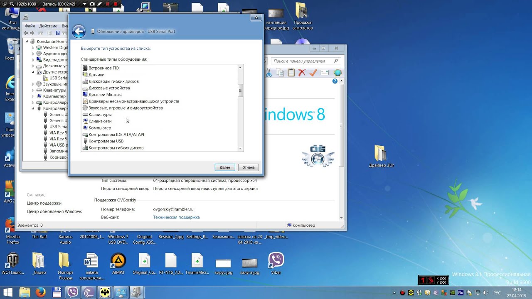
Task: Select "Встроенное ПО" device type
Action: pos(103,68)
